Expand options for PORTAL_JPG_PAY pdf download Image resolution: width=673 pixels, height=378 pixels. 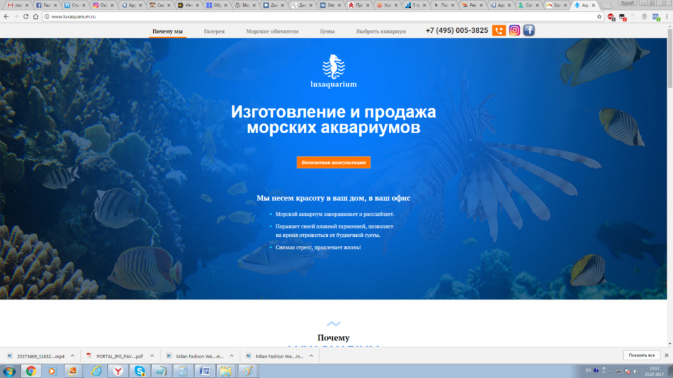[152, 356]
